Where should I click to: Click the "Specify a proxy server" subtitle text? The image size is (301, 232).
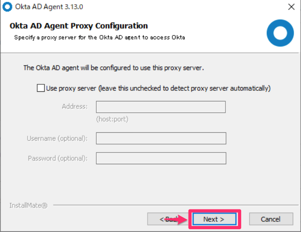[99, 37]
